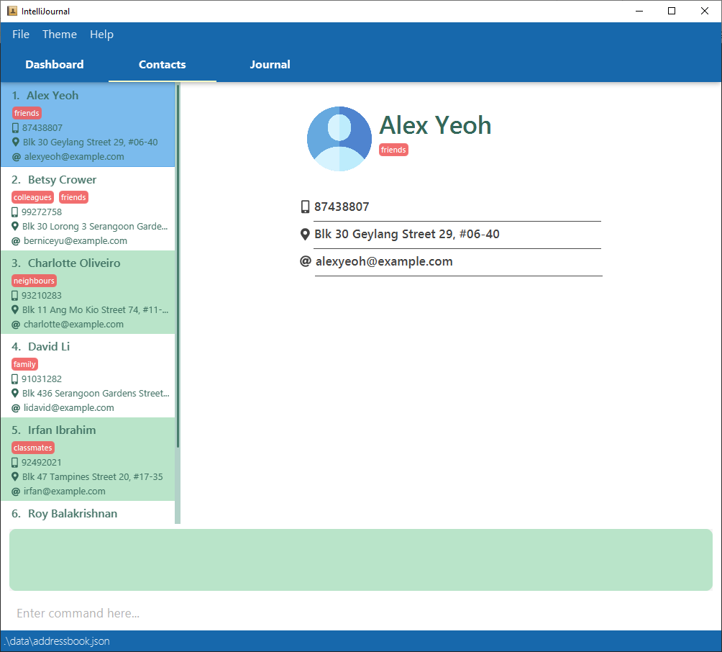Click the large Alex Yeoh heading name
The height and width of the screenshot is (652, 722).
(435, 125)
